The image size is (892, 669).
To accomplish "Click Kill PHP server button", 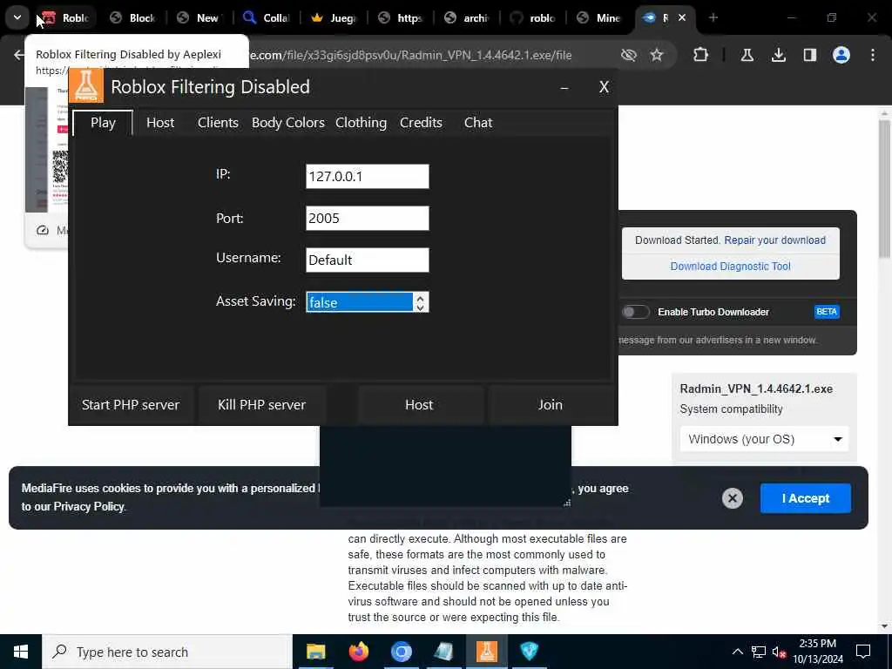I will [x=261, y=404].
